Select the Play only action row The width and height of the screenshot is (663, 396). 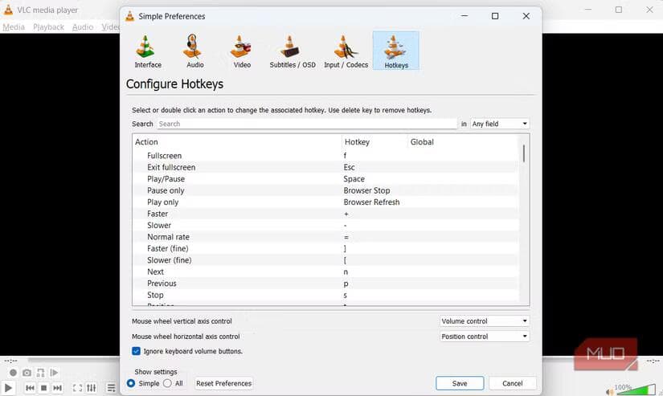(x=325, y=202)
